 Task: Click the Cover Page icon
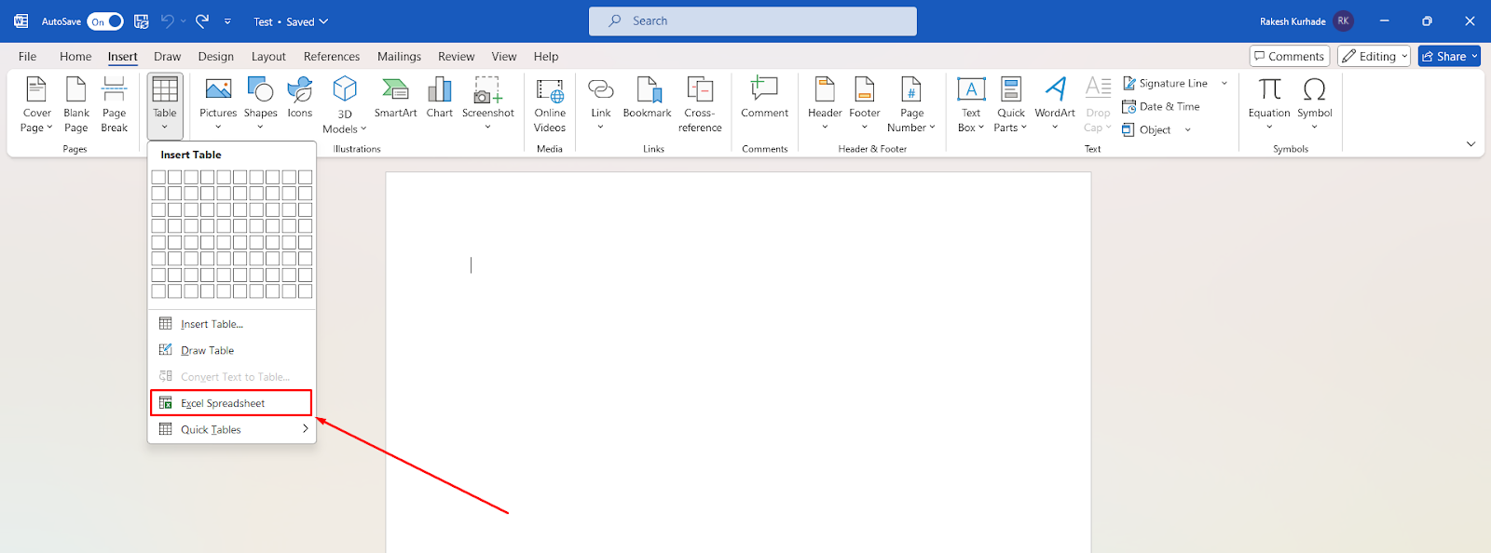(x=36, y=104)
